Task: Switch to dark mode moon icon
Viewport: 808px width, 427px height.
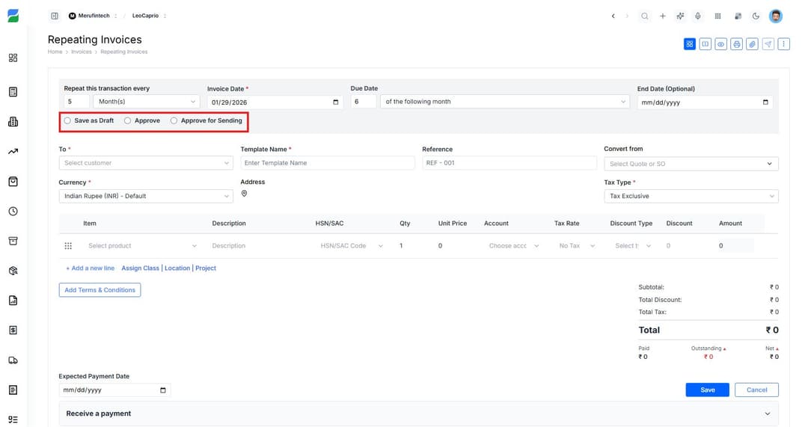Action: 756,16
